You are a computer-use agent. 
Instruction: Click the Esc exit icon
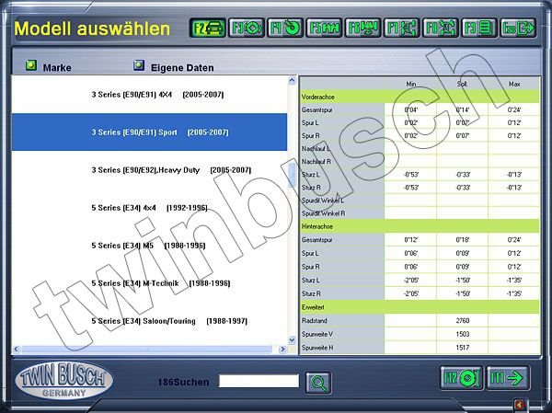point(518,29)
